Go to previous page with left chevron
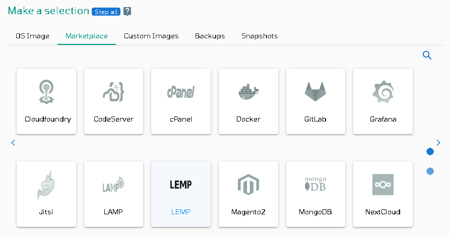The width and height of the screenshot is (449, 236). point(13,143)
